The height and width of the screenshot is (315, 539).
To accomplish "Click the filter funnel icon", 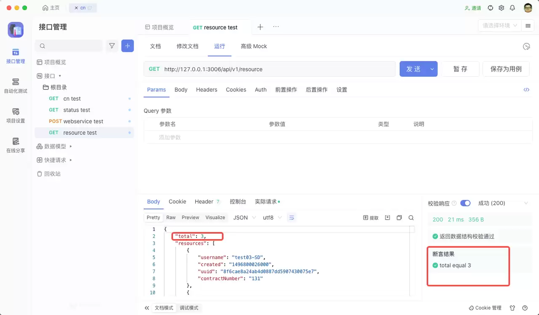I will click(112, 45).
